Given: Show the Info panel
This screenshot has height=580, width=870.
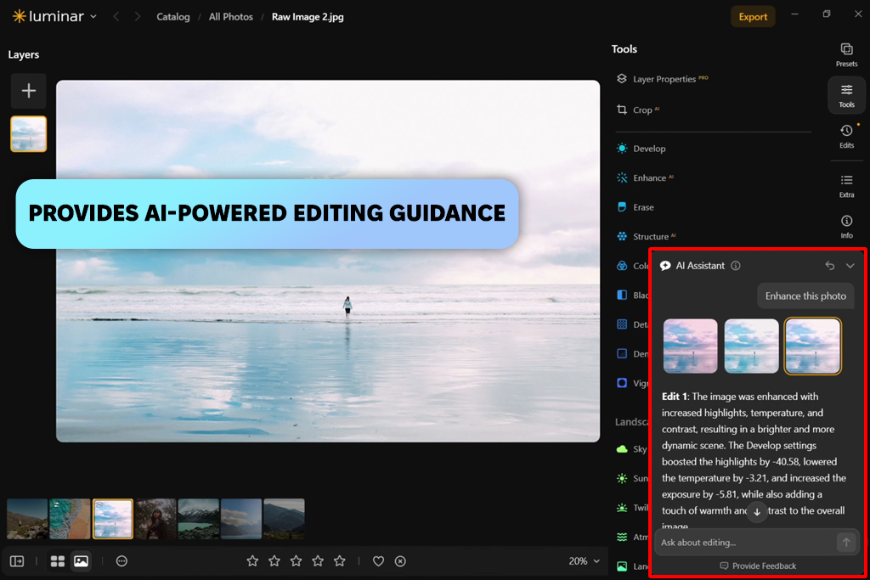Looking at the screenshot, I should point(846,226).
